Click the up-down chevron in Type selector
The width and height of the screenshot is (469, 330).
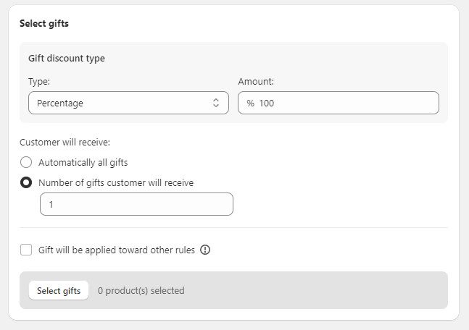(x=216, y=103)
